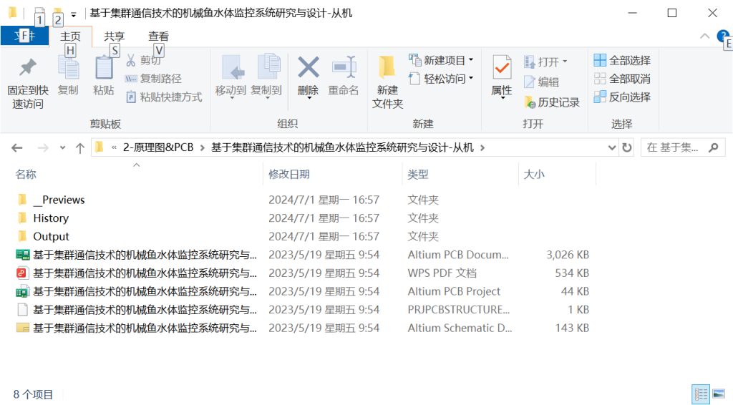Viewport: 733px width, 405px height.
Task: Refresh the current folder view
Action: (x=627, y=147)
